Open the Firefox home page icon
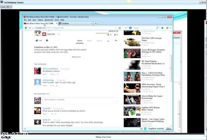 [162, 28]
